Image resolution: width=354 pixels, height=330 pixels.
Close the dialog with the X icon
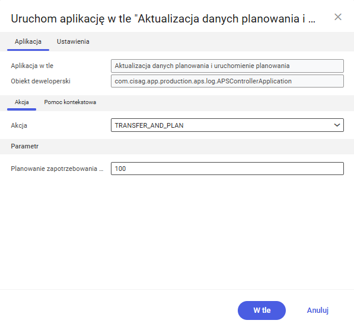click(x=338, y=17)
